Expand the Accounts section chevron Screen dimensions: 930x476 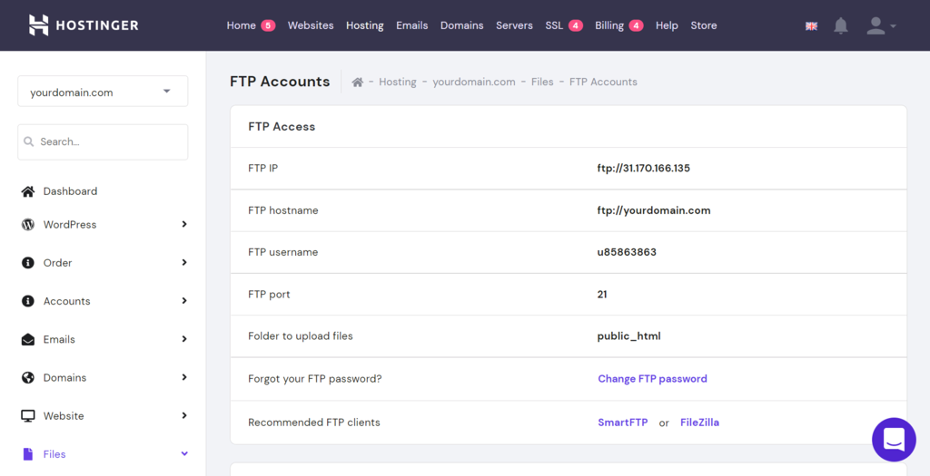pyautogui.click(x=184, y=301)
